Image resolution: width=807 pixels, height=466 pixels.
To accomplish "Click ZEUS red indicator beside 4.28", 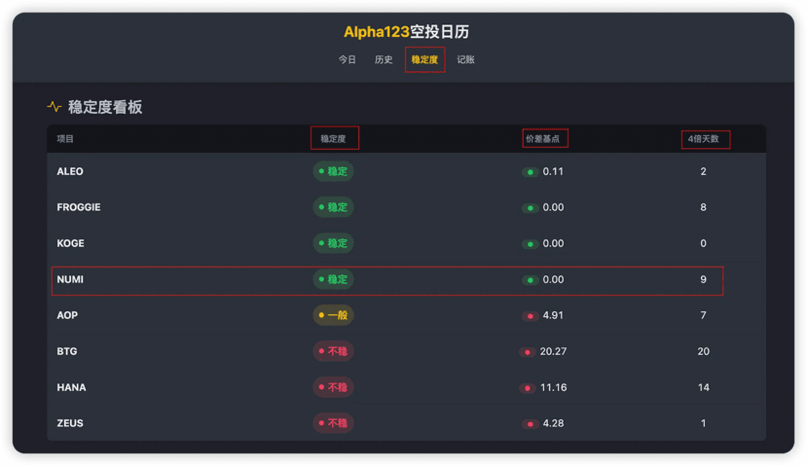I will pos(531,424).
